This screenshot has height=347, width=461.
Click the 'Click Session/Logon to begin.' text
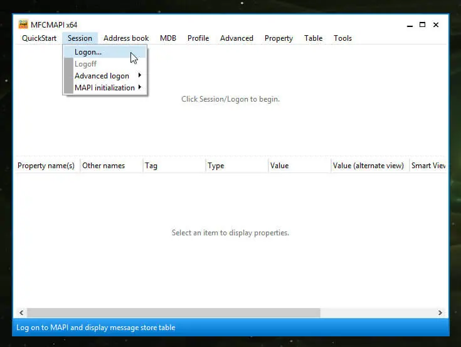(x=230, y=99)
